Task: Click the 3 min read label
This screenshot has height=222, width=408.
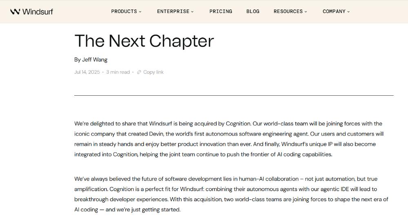Action: (x=118, y=72)
